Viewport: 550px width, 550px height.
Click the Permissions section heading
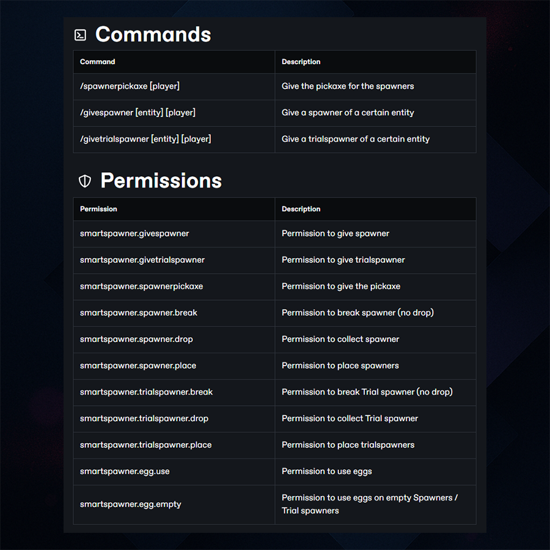tap(161, 181)
